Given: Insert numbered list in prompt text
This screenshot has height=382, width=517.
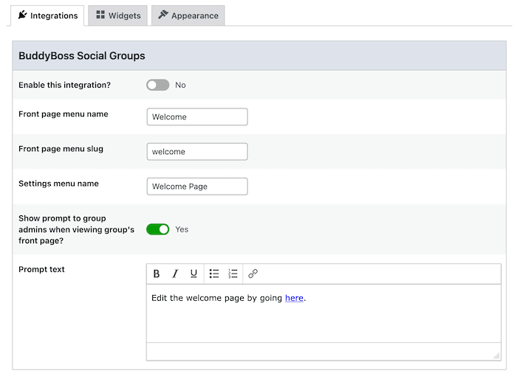Looking at the screenshot, I should (x=233, y=274).
